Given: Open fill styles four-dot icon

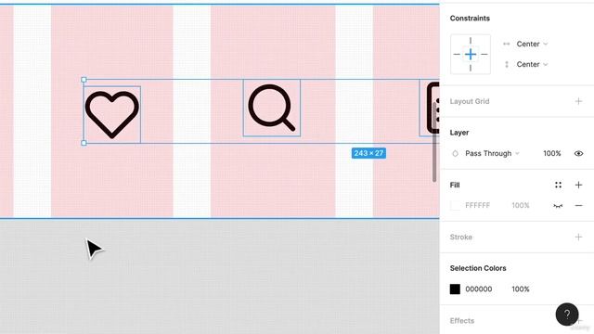Looking at the screenshot, I should pyautogui.click(x=558, y=185).
